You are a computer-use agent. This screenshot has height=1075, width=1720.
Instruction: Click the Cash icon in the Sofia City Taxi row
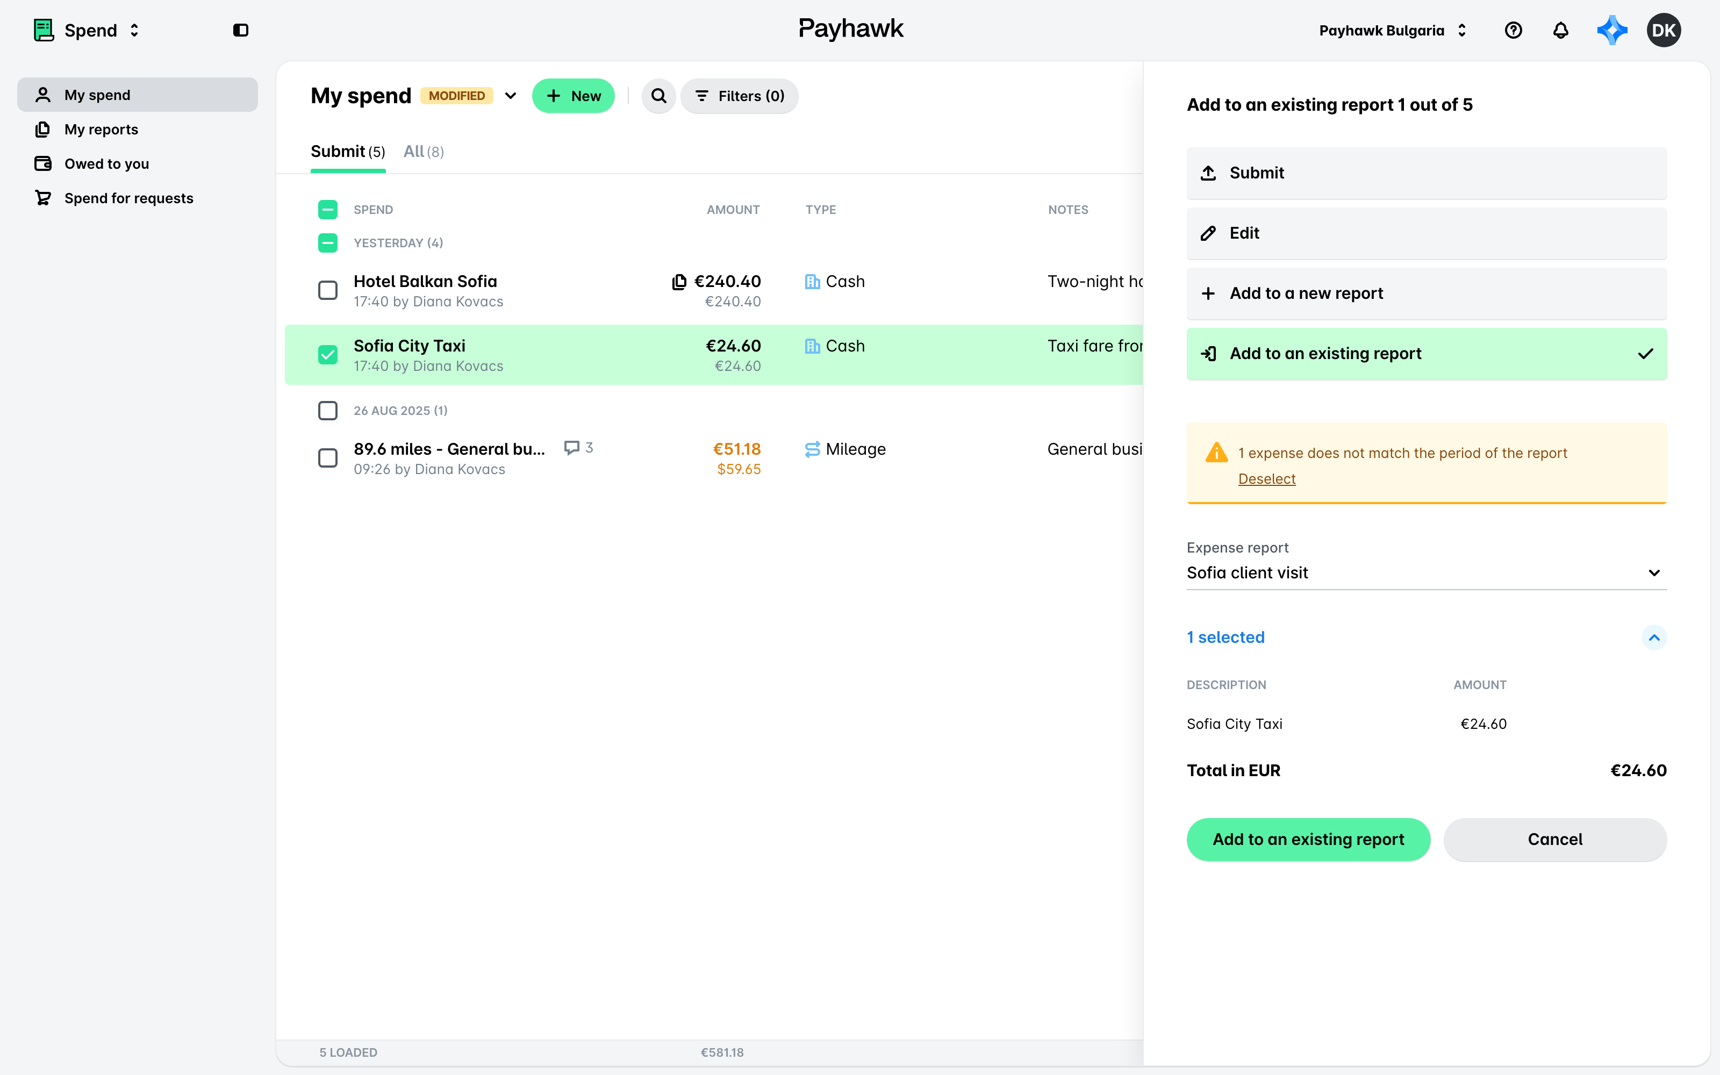[812, 346]
